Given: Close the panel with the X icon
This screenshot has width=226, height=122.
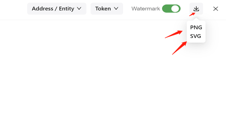Looking at the screenshot, I should [216, 9].
